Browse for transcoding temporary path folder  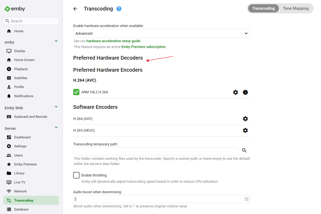coord(244,151)
